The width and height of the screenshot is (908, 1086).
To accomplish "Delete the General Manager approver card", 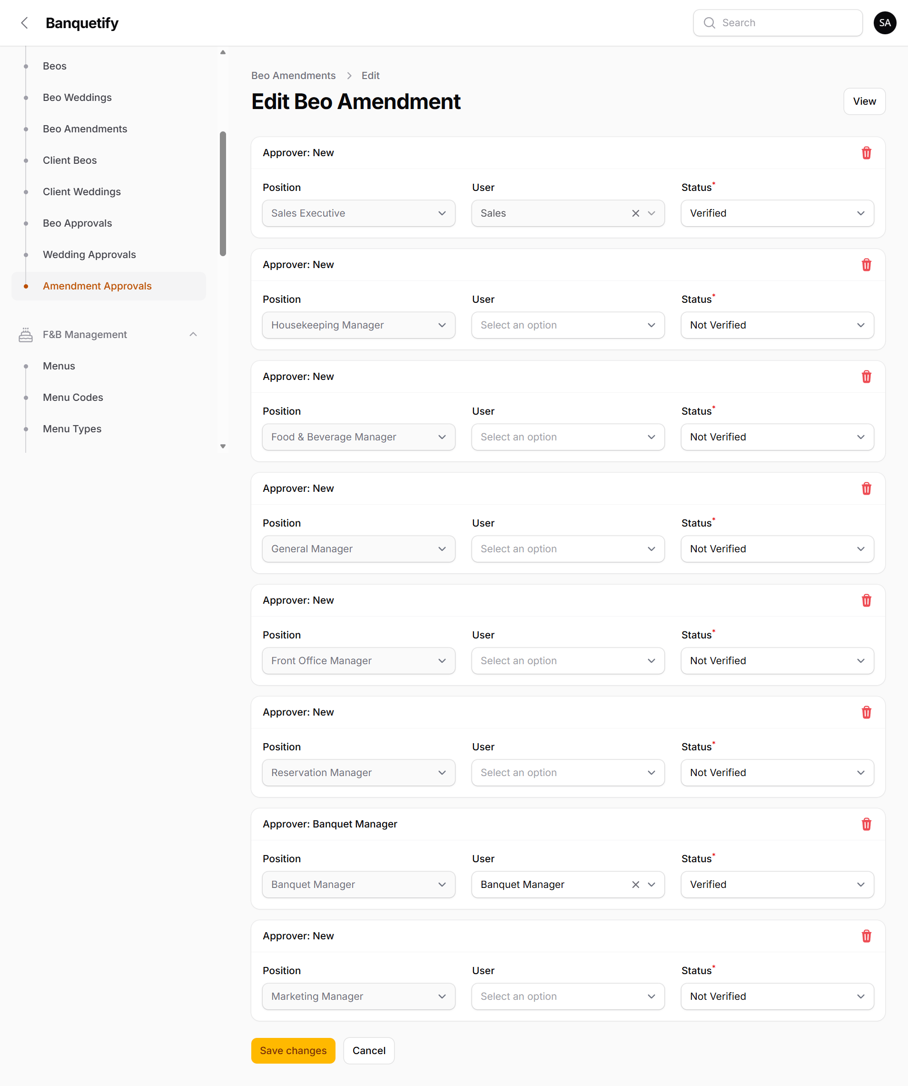I will pyautogui.click(x=866, y=488).
